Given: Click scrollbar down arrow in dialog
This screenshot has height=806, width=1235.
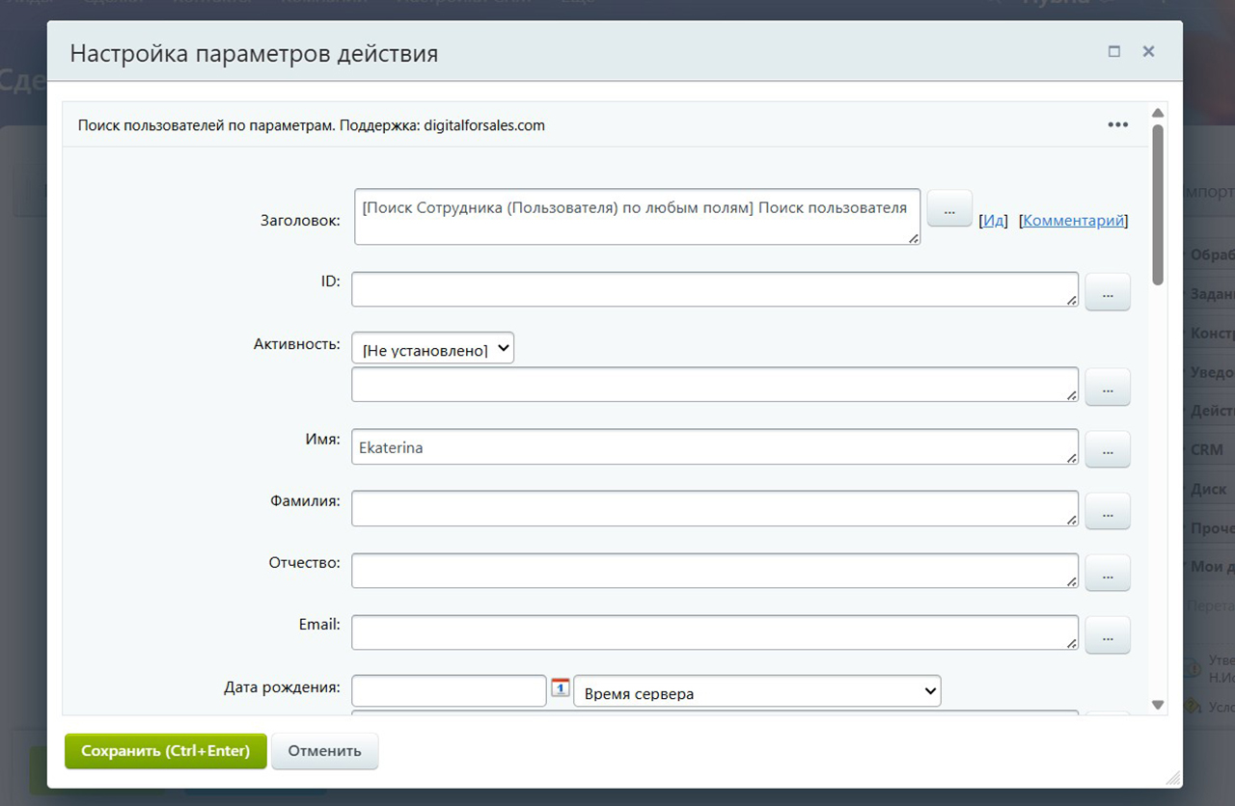Looking at the screenshot, I should (1158, 705).
